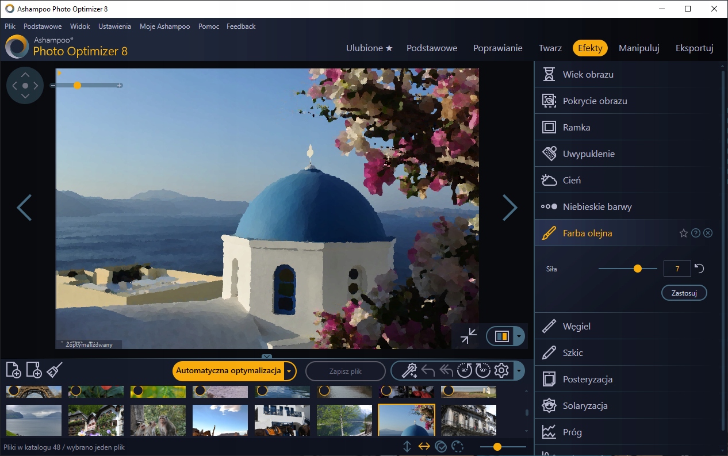Add Farba olejna to favorites star

pyautogui.click(x=683, y=233)
